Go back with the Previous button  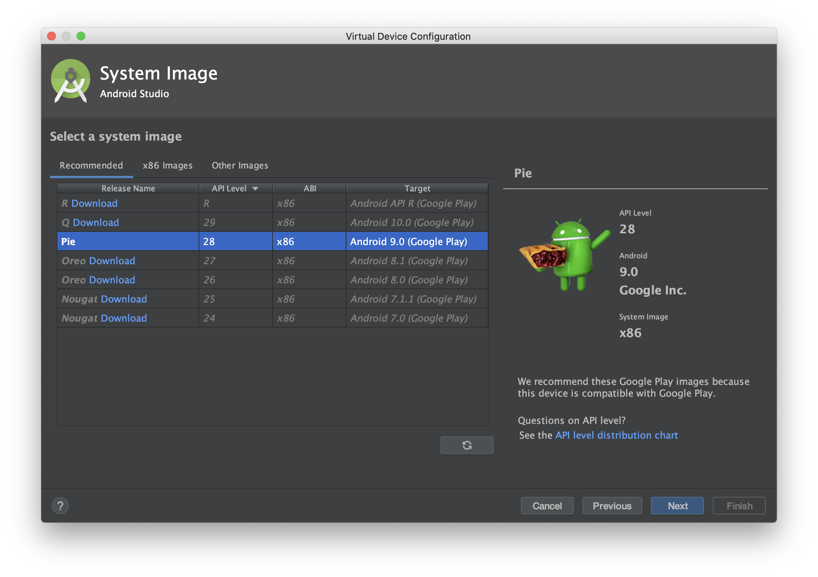[612, 506]
